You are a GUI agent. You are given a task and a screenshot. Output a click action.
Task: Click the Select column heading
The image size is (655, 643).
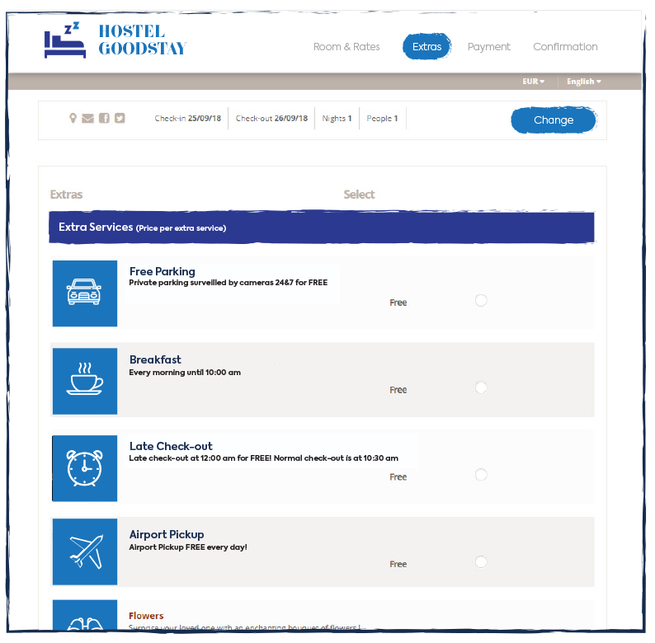click(359, 195)
